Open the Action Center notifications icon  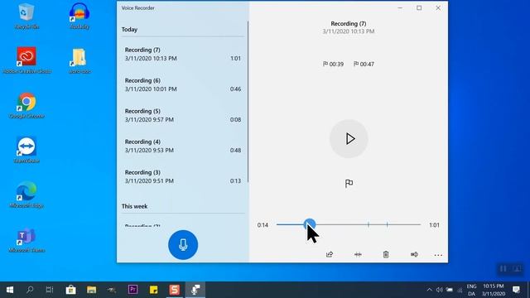click(x=516, y=290)
